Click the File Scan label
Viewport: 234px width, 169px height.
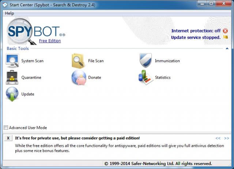pos(96,61)
